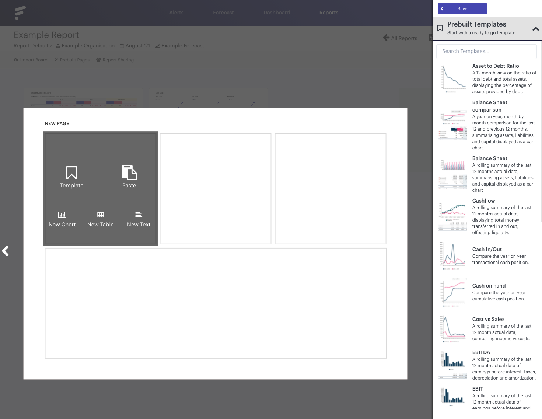Click the Cashflow template title

483,201
